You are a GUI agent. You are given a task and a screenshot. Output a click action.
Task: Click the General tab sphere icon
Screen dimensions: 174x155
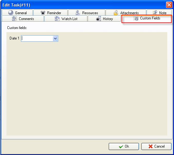[x=11, y=13]
